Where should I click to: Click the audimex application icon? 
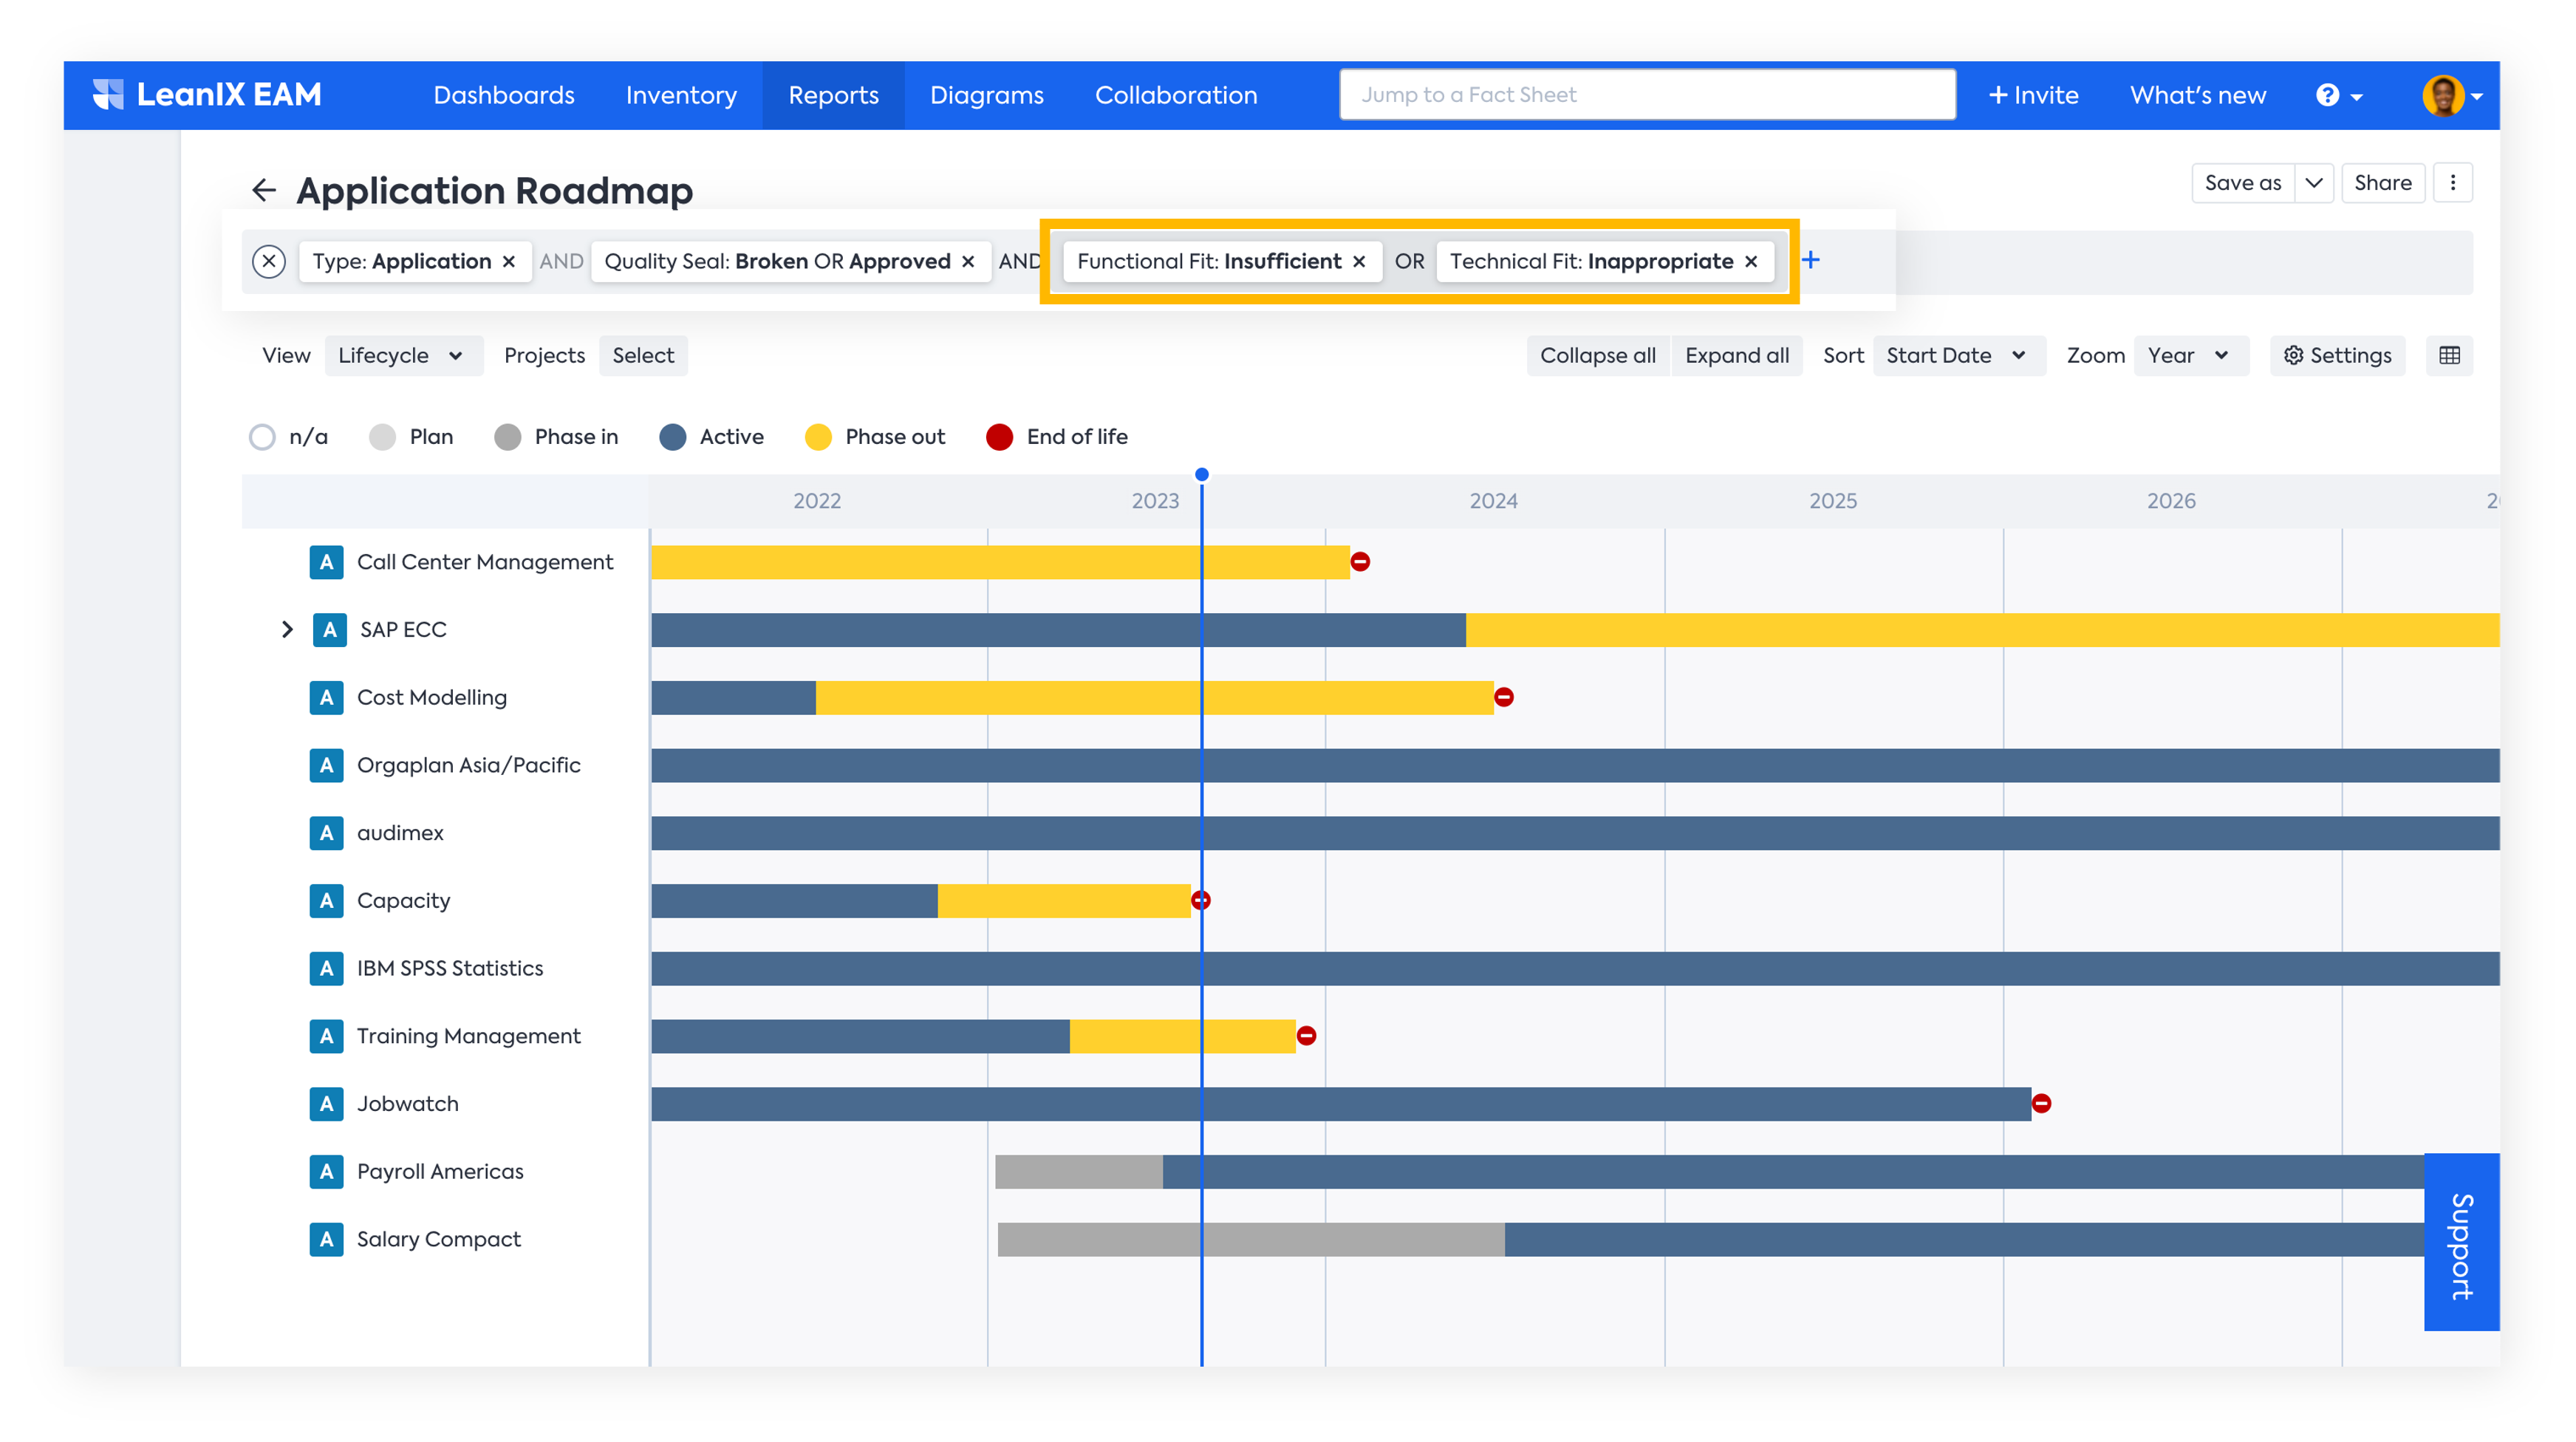click(326, 833)
